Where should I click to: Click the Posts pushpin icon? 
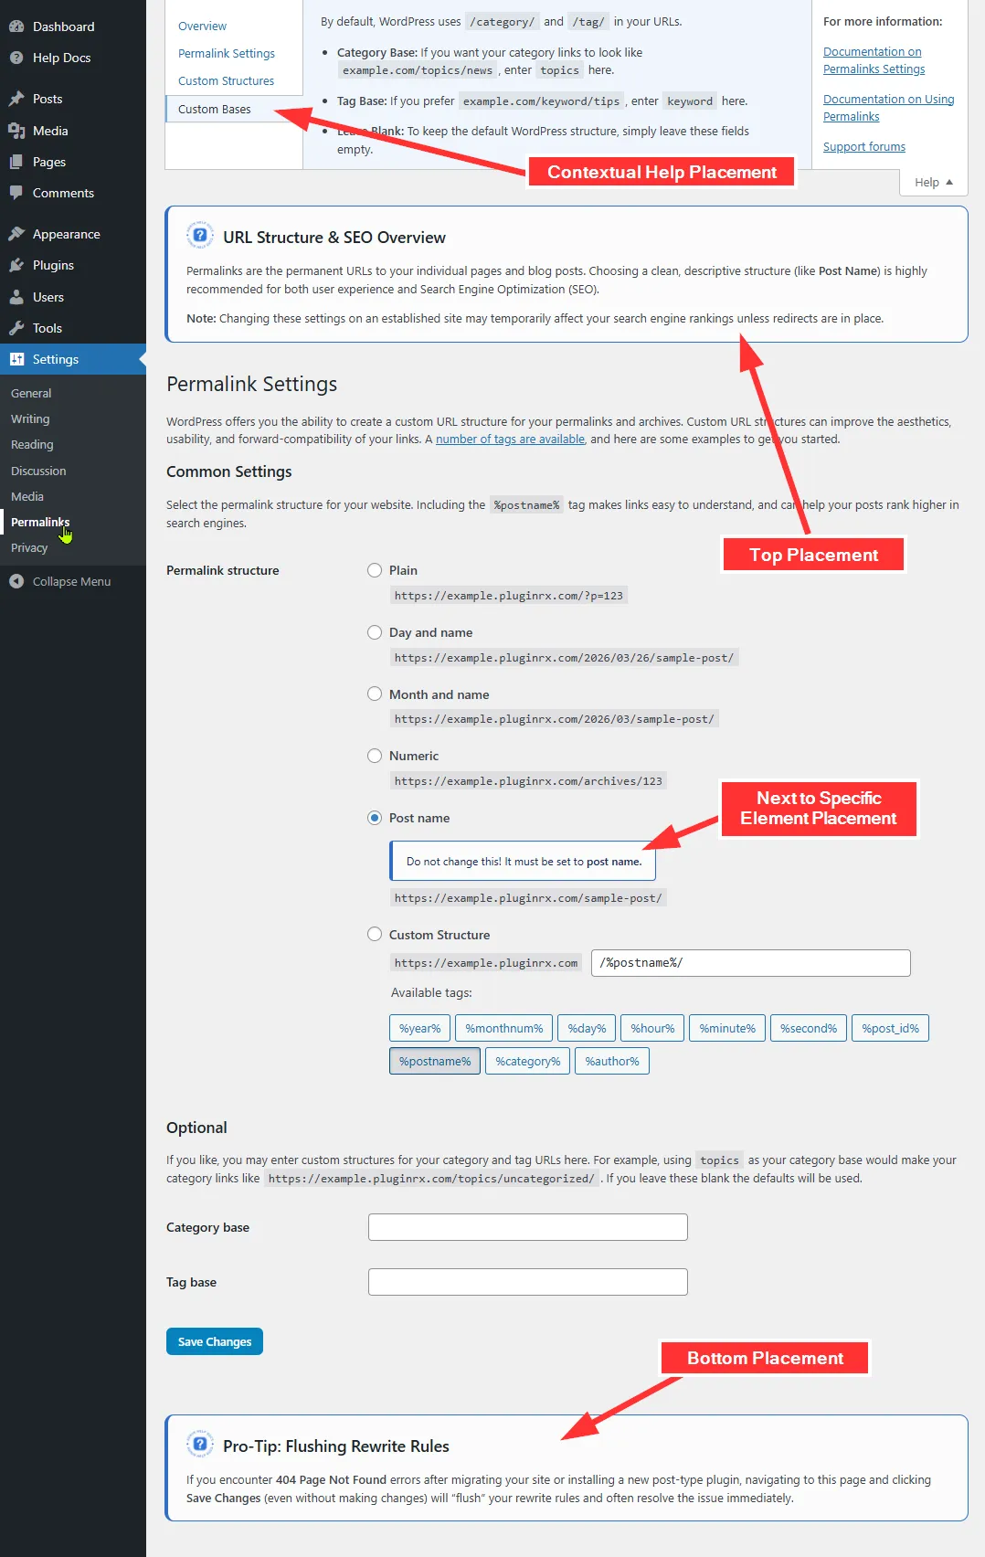tap(16, 99)
